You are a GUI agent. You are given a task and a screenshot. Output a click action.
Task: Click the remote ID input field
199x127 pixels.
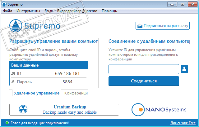tap(144, 69)
